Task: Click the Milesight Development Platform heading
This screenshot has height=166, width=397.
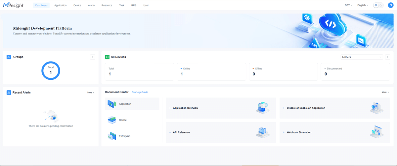Action: click(42, 28)
